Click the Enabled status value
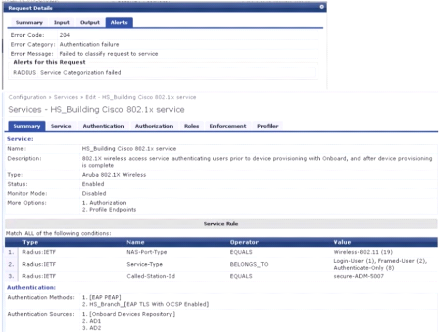Screen dimensions: 443x332 (93, 184)
